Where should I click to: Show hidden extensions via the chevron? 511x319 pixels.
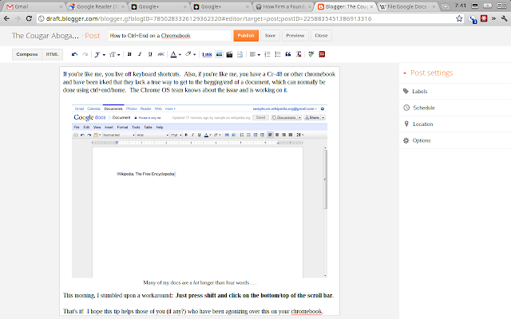(493, 18)
